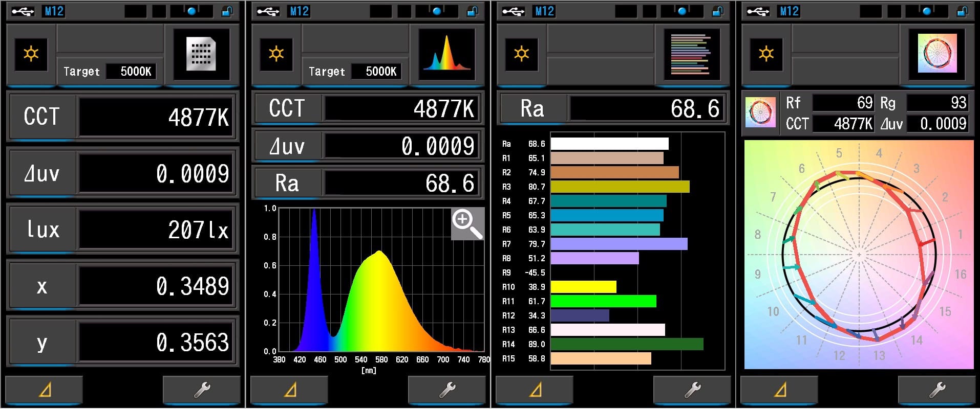
Task: Tap the lock icon in spectrum screen header
Action: 472,11
